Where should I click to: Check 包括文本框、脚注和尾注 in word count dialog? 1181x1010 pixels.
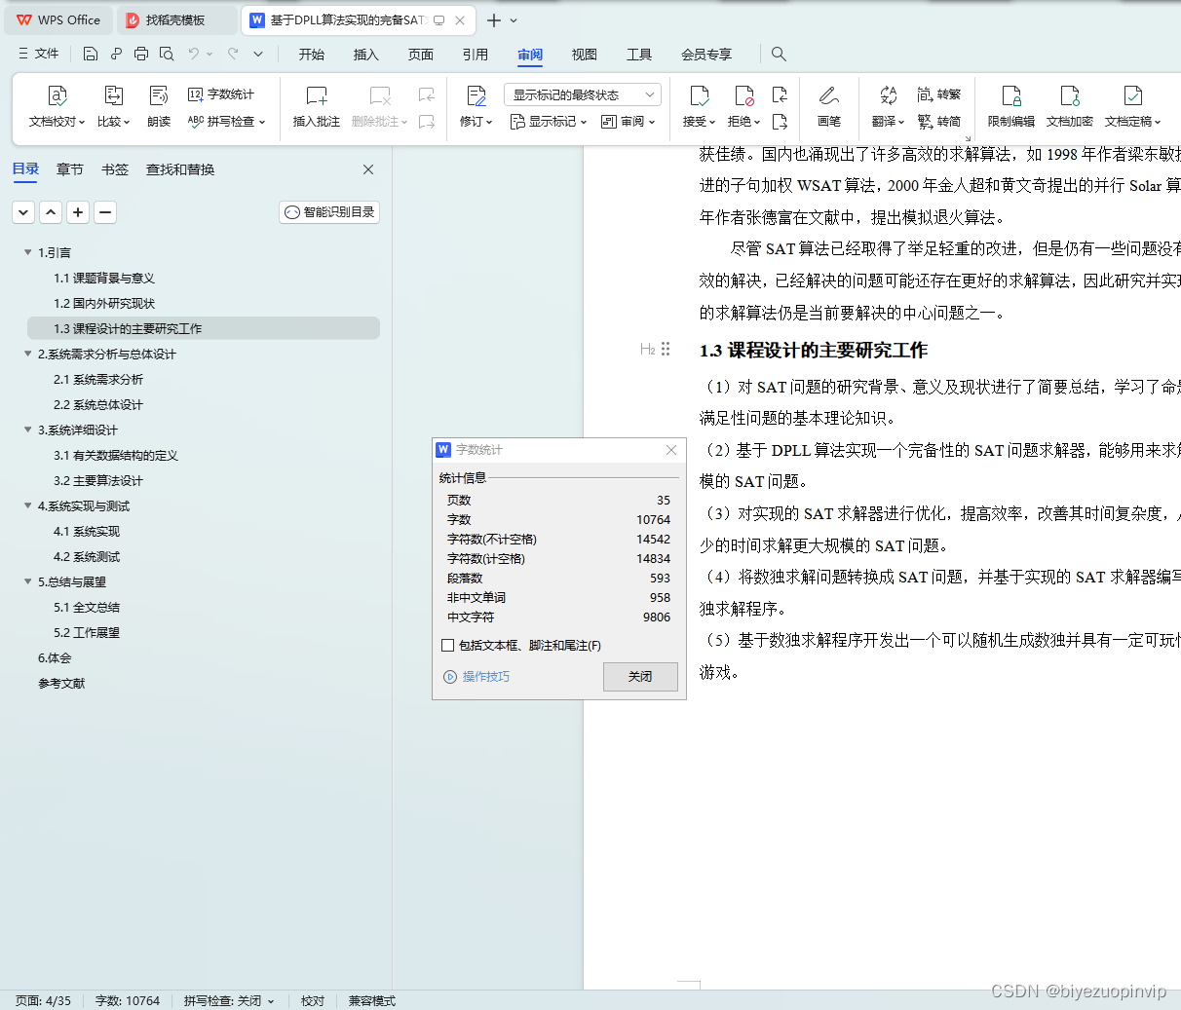tap(448, 646)
